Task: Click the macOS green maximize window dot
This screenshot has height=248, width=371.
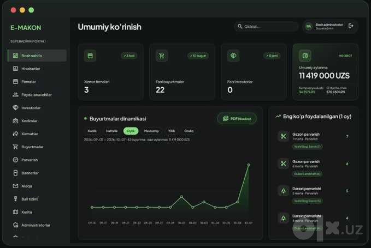Action: pyautogui.click(x=31, y=10)
